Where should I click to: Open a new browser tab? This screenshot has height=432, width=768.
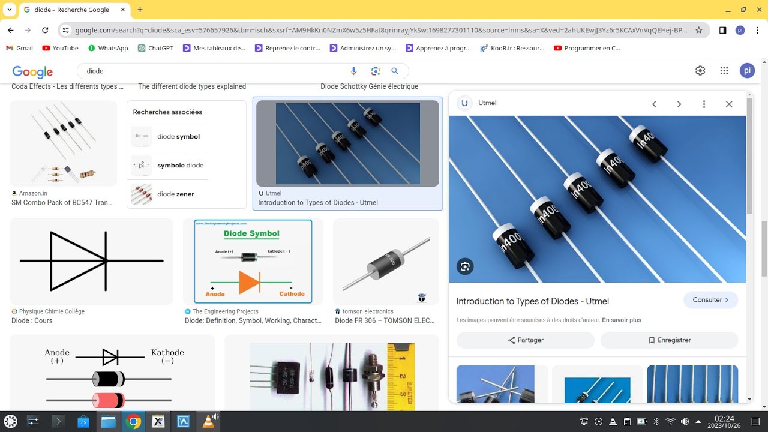tap(140, 10)
